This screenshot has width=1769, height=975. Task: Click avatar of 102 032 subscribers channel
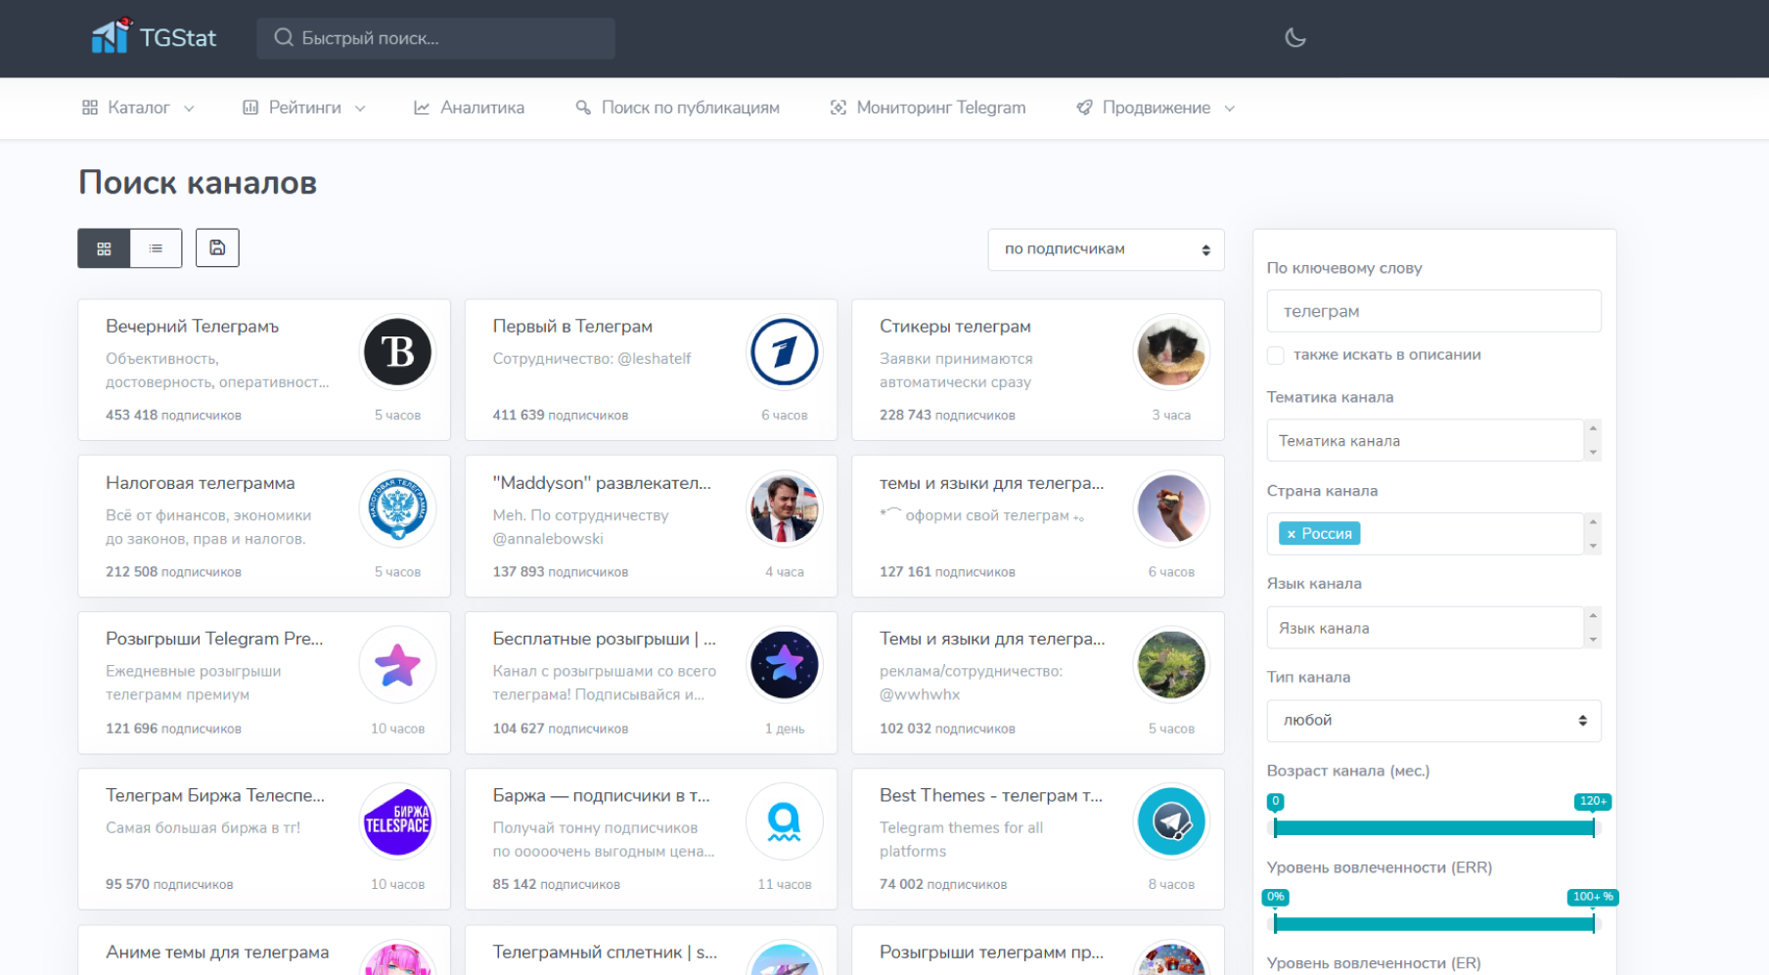(1171, 665)
